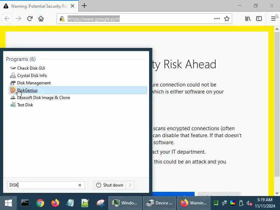Switch to the Windo... taskbar window
The image size is (280, 210).
pyautogui.click(x=125, y=203)
